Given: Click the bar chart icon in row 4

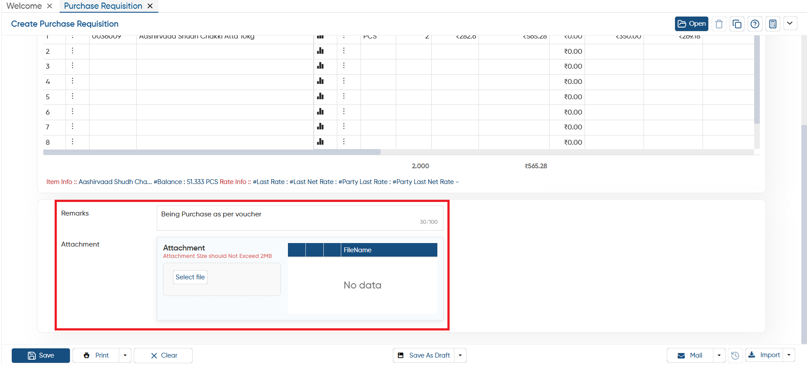Looking at the screenshot, I should coord(320,81).
